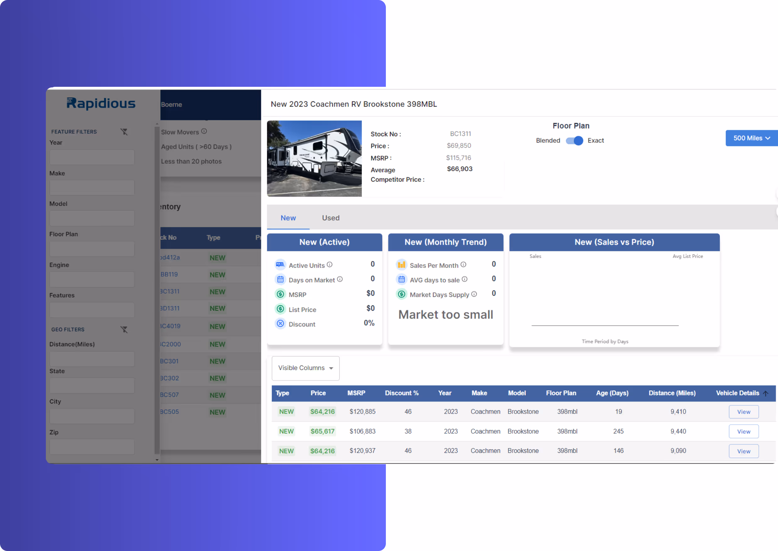Image resolution: width=778 pixels, height=551 pixels.
Task: Click the 9,090 distance cell
Action: coord(678,451)
